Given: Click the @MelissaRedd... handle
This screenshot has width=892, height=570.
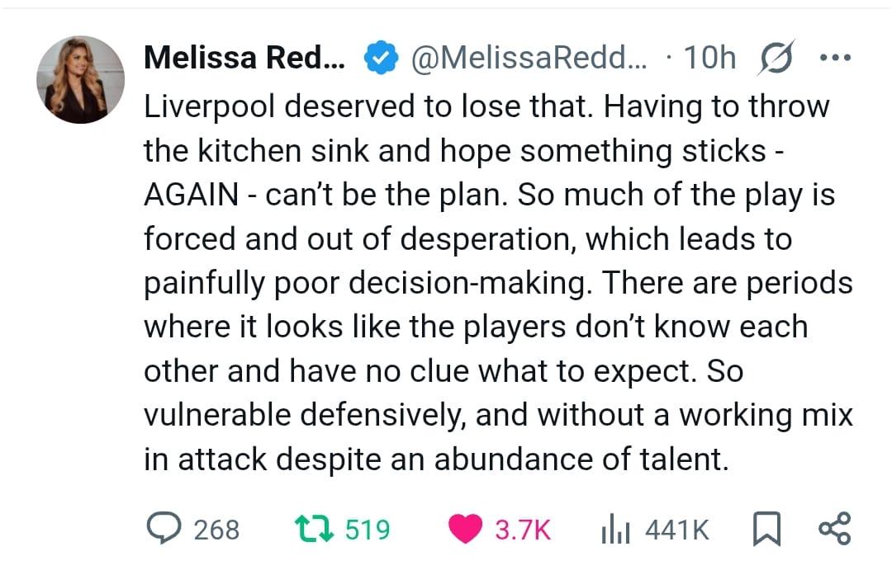Looking at the screenshot, I should (529, 59).
